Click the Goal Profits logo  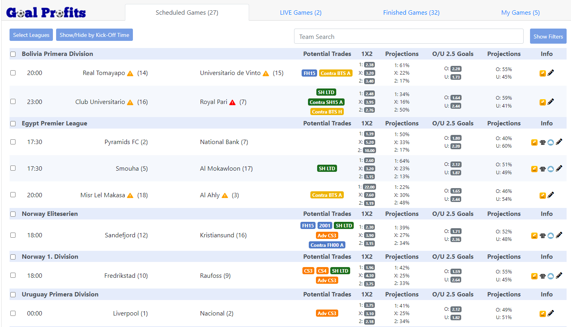coord(46,13)
